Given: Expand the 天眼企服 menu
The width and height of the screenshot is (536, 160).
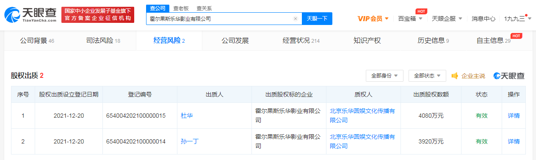Looking at the screenshot, I should [447, 19].
